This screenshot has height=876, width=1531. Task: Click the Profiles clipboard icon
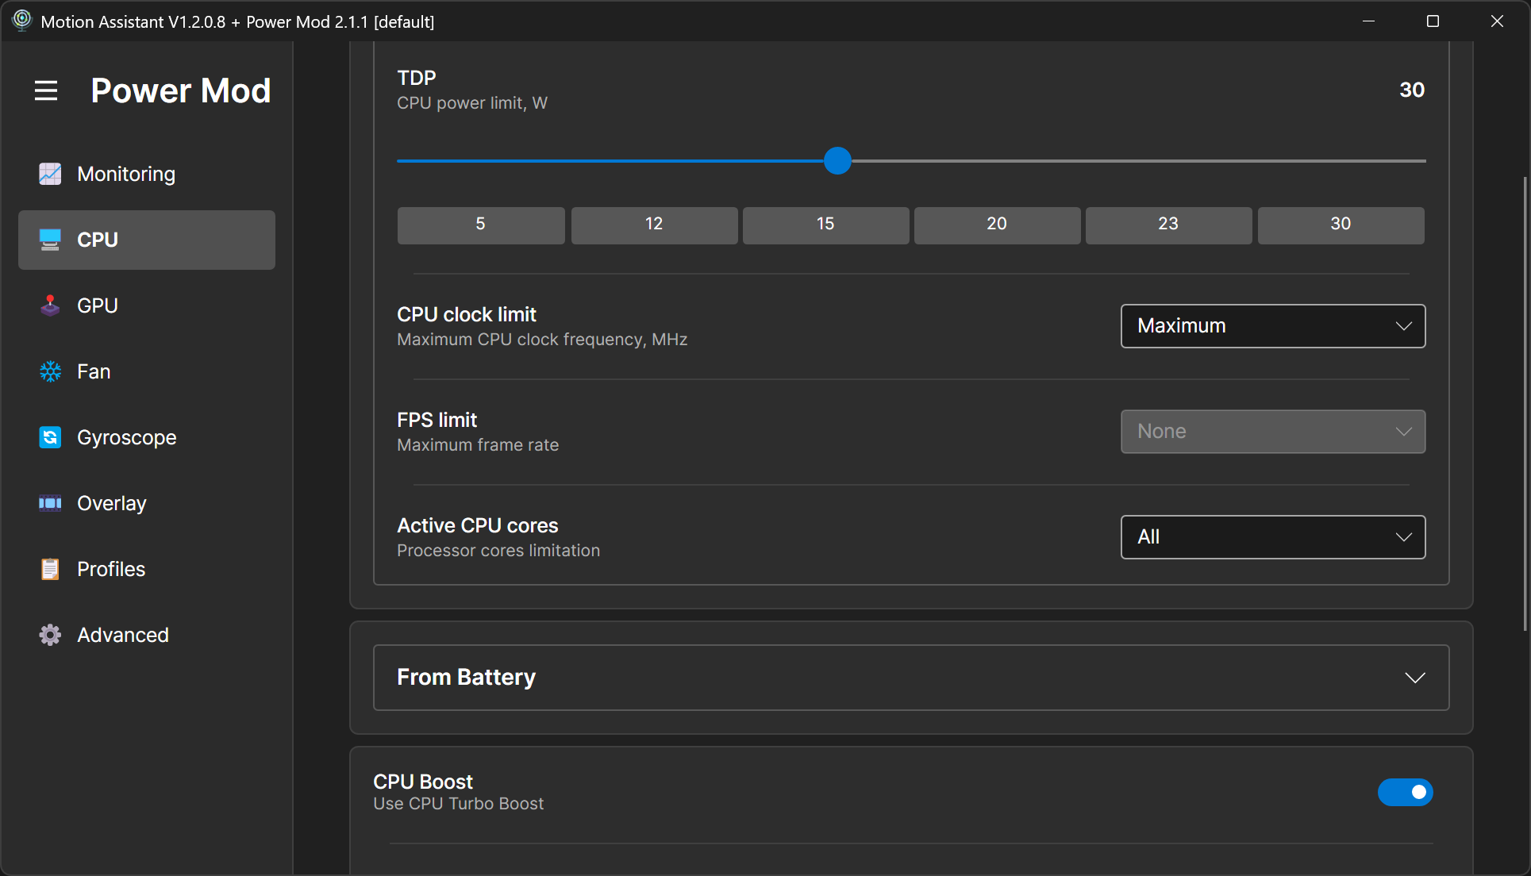pyautogui.click(x=50, y=569)
